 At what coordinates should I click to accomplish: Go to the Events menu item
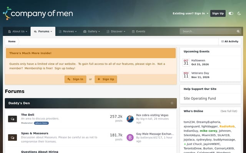[138, 31]
